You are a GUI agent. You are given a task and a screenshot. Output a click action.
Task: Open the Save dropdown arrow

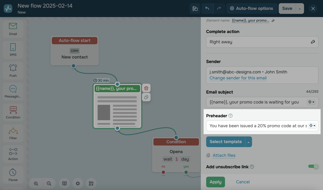[300, 9]
